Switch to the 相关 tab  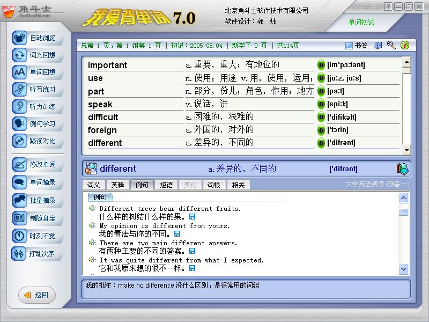[238, 185]
